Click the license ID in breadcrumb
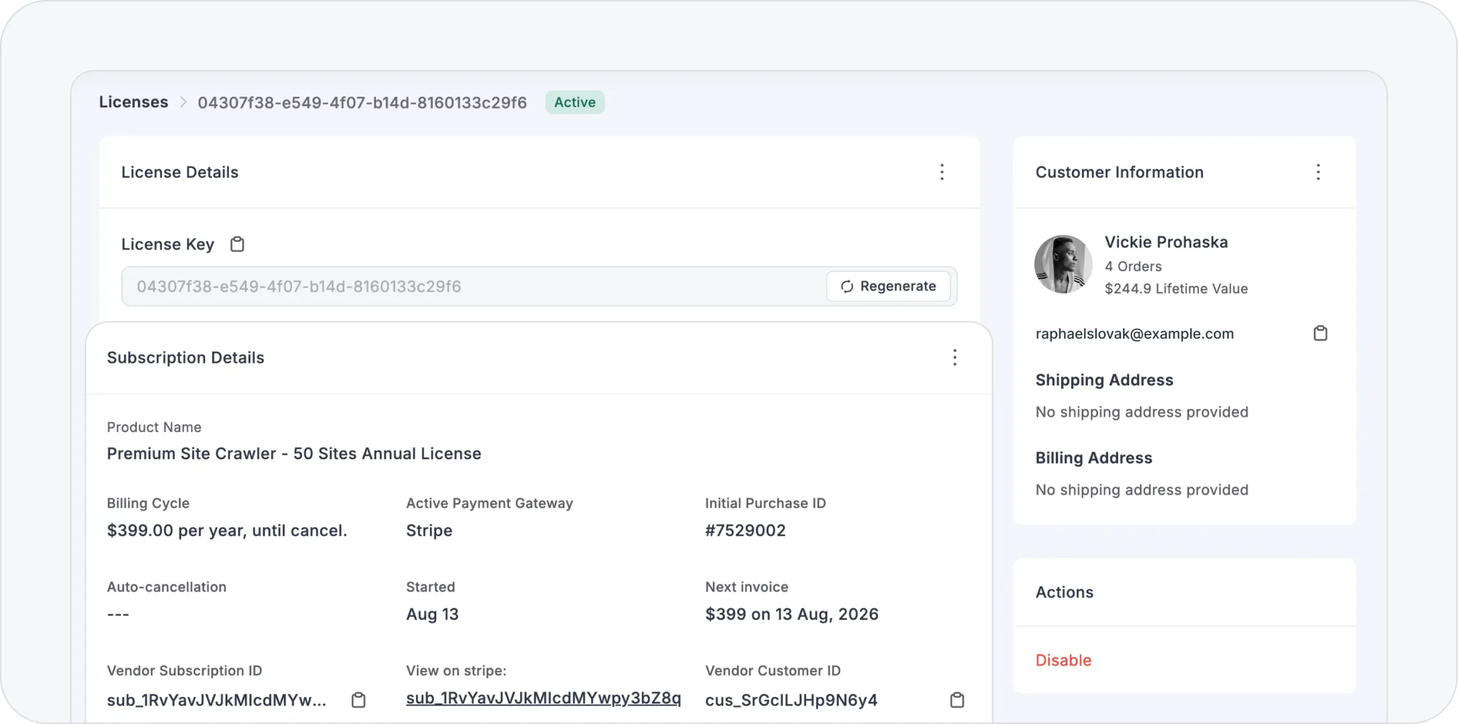 coord(362,102)
